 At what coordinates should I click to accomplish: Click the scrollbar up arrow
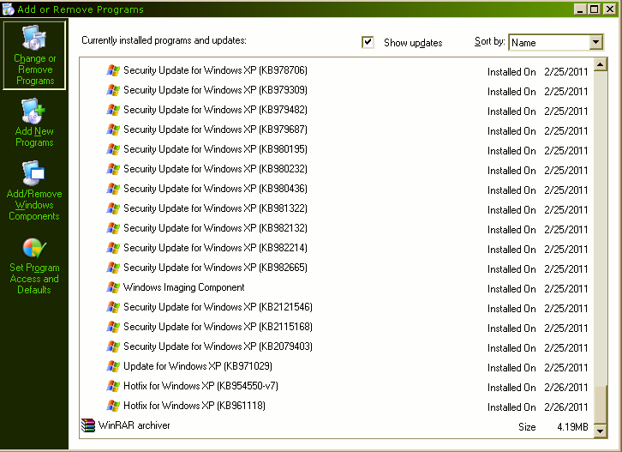click(x=601, y=64)
